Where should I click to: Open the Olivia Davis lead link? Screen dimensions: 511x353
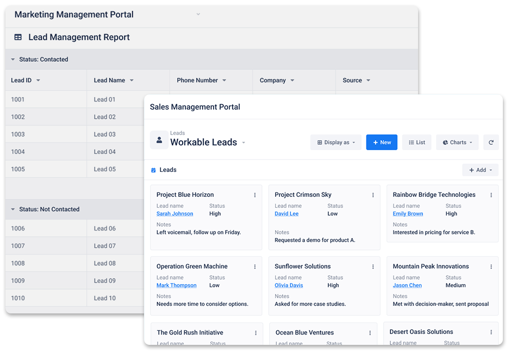(x=289, y=285)
